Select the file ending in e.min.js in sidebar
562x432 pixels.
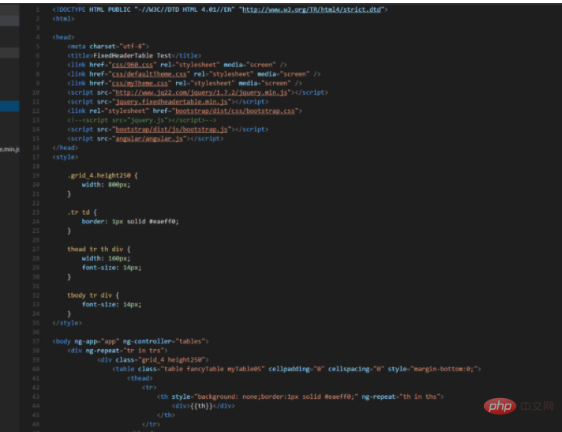(10, 148)
